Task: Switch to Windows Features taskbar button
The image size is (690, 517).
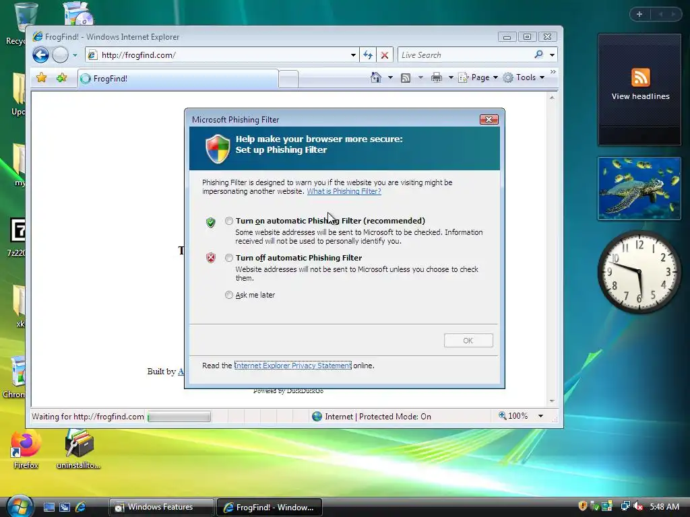Action: tap(161, 507)
